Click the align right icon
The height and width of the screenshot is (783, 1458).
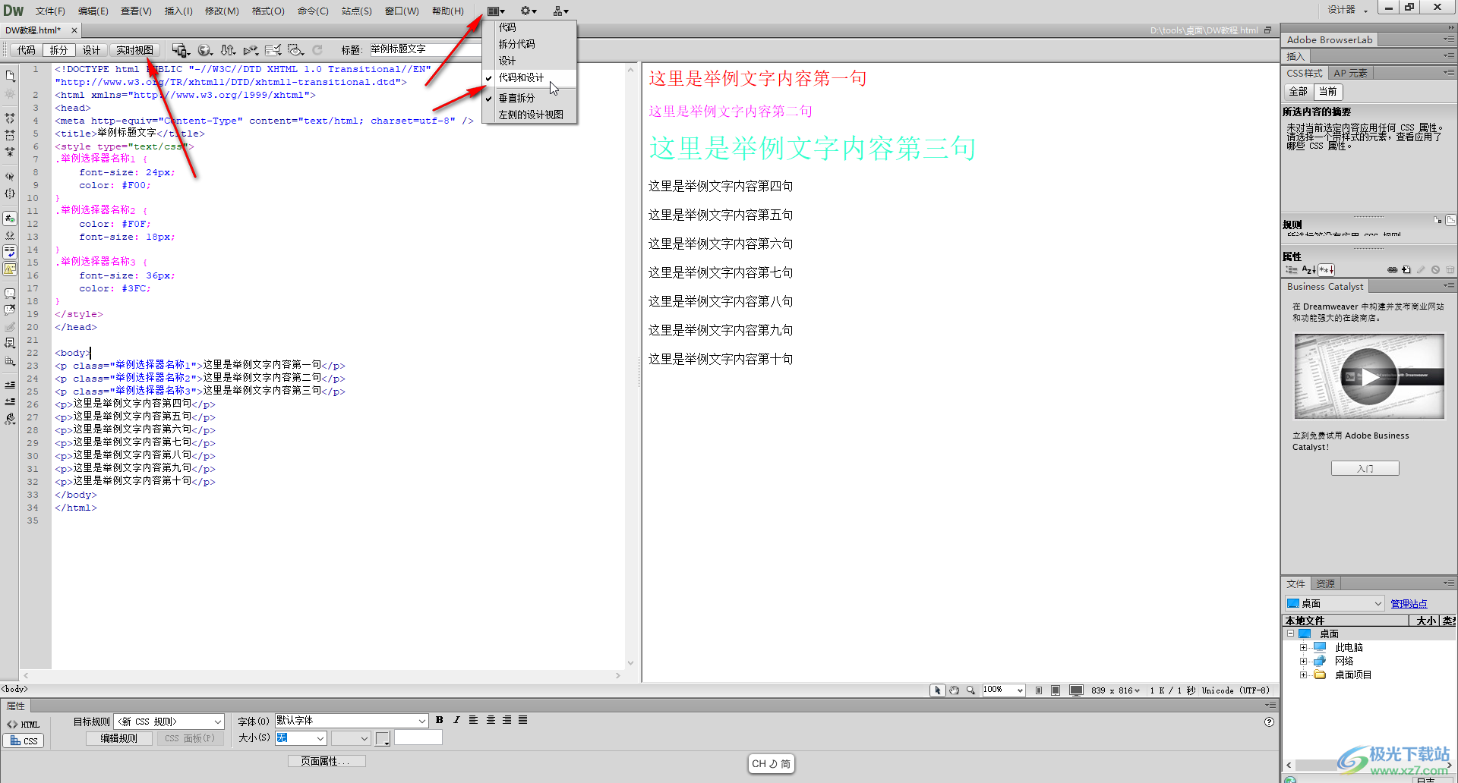click(x=507, y=720)
